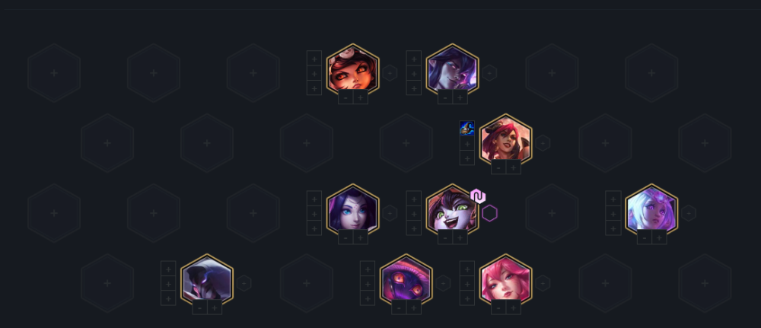This screenshot has width=761, height=328.
Task: Add a champion to the empty hexagon left of Miss Fortune
Action: 406,143
